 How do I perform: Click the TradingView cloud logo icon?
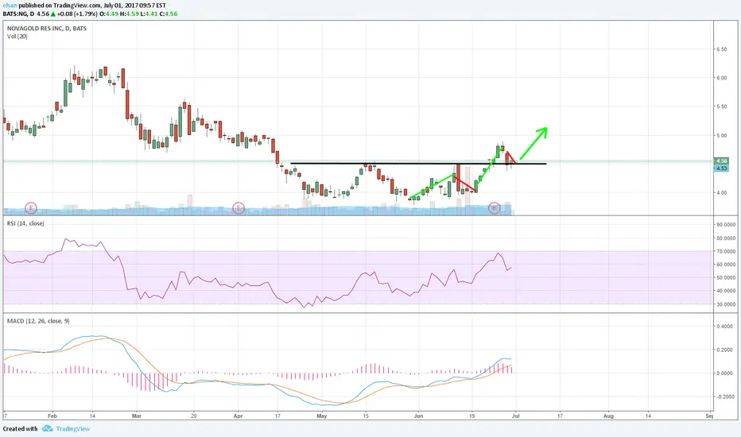tap(47, 428)
